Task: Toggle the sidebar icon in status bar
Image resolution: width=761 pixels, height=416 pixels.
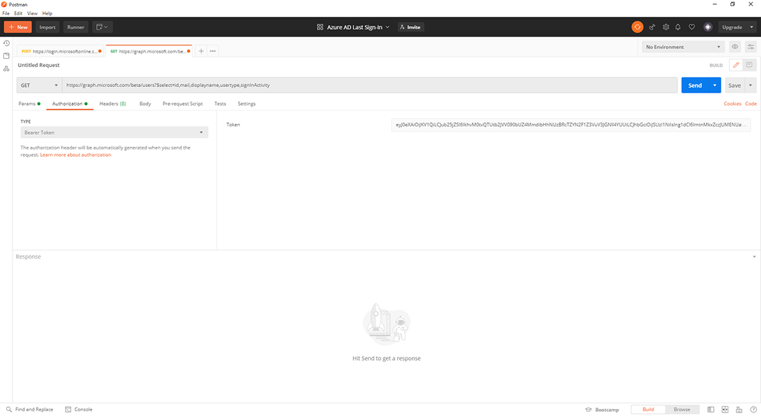Action: pos(710,410)
